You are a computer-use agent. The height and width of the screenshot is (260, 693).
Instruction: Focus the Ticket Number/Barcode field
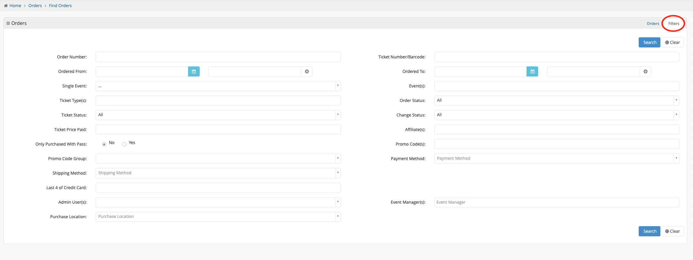(x=557, y=57)
